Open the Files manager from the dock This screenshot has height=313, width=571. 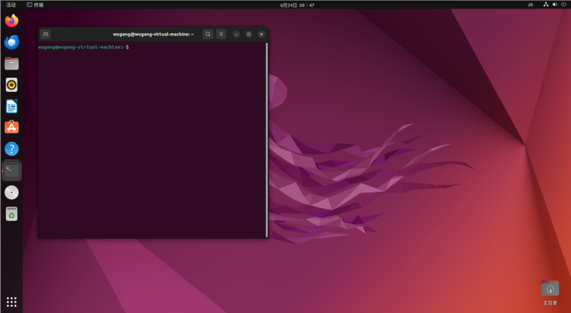(12, 64)
